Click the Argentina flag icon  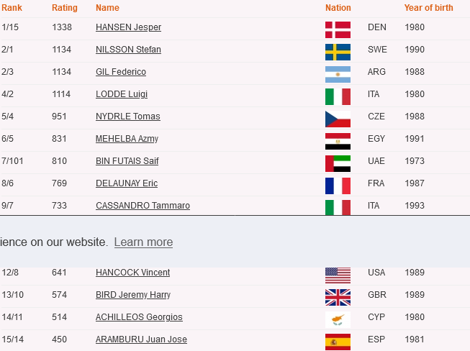coord(338,75)
